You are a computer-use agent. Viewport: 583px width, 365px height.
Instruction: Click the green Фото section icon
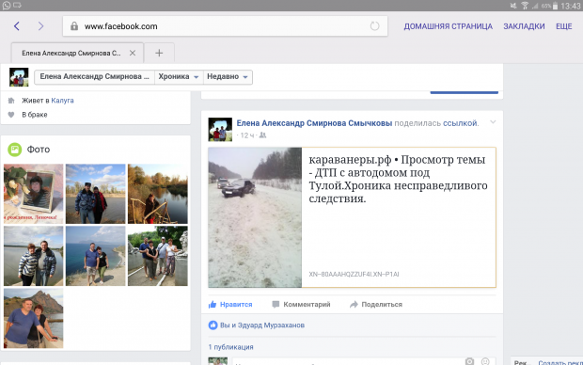point(14,150)
